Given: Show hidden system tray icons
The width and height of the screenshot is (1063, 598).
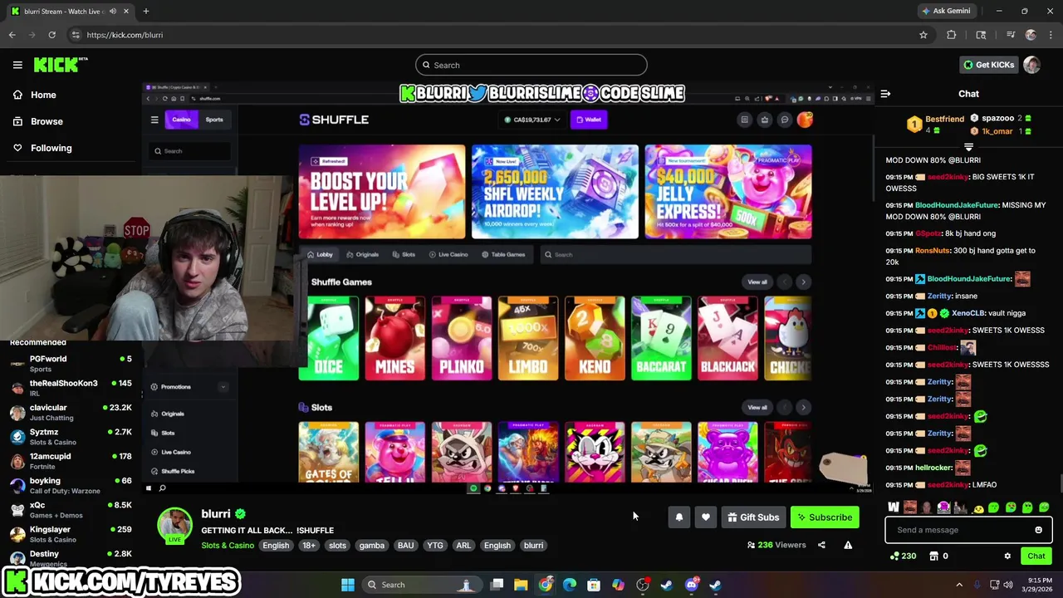Looking at the screenshot, I should [x=958, y=585].
